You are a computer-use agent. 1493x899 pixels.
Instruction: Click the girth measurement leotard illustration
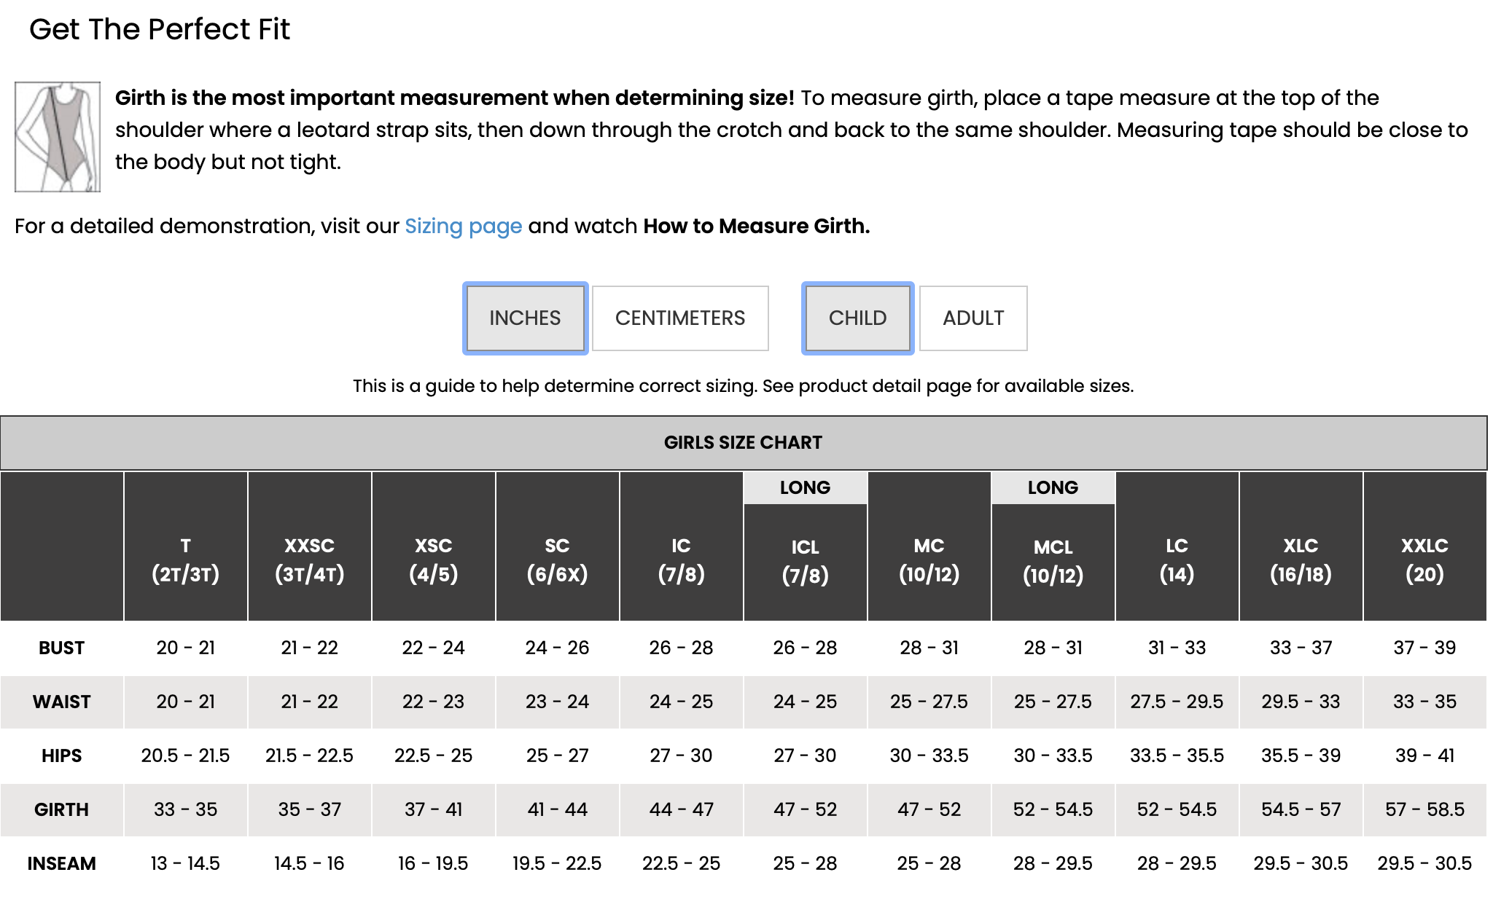coord(58,137)
